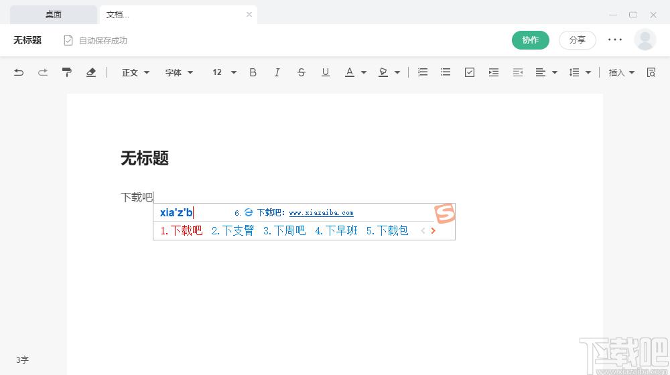Select the format painter tool
Viewport: 670px width, 375px height.
point(66,72)
